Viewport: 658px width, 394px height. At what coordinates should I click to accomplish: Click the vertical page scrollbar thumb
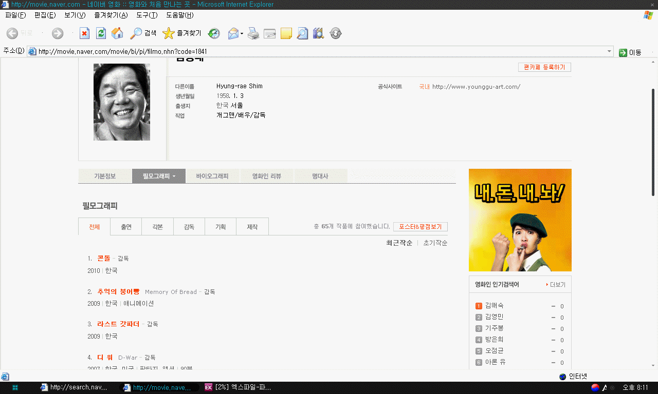point(653,141)
